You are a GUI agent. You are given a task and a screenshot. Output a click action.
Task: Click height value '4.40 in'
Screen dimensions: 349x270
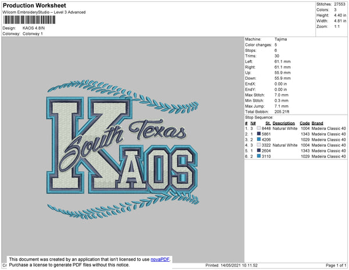(x=340, y=15)
